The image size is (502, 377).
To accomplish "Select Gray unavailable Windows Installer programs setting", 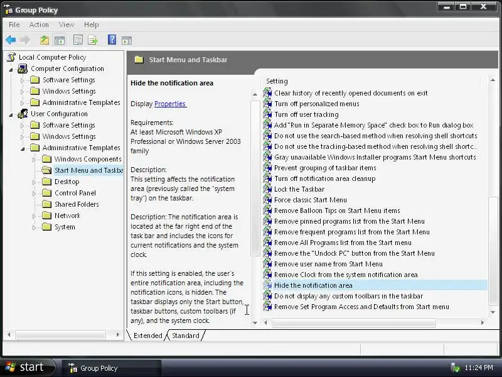I will click(375, 157).
